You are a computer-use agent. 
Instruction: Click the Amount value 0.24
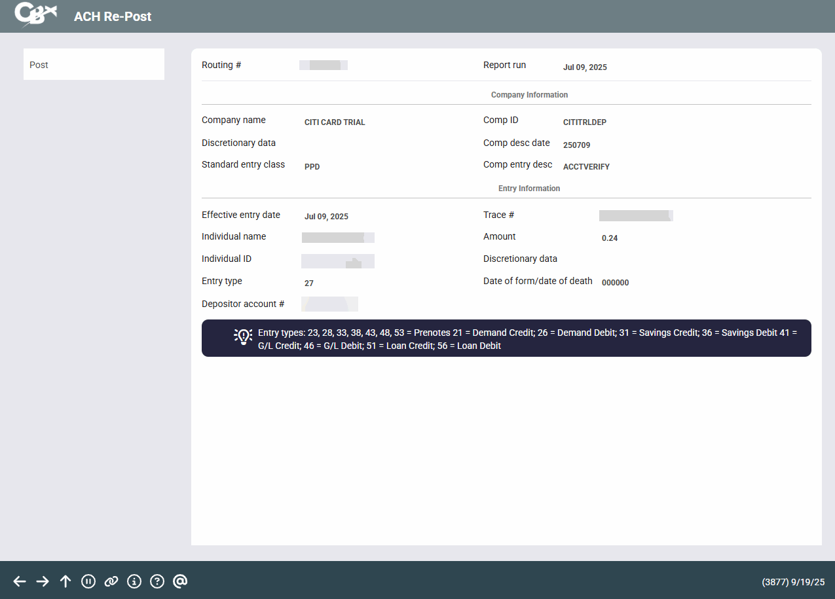coord(610,238)
